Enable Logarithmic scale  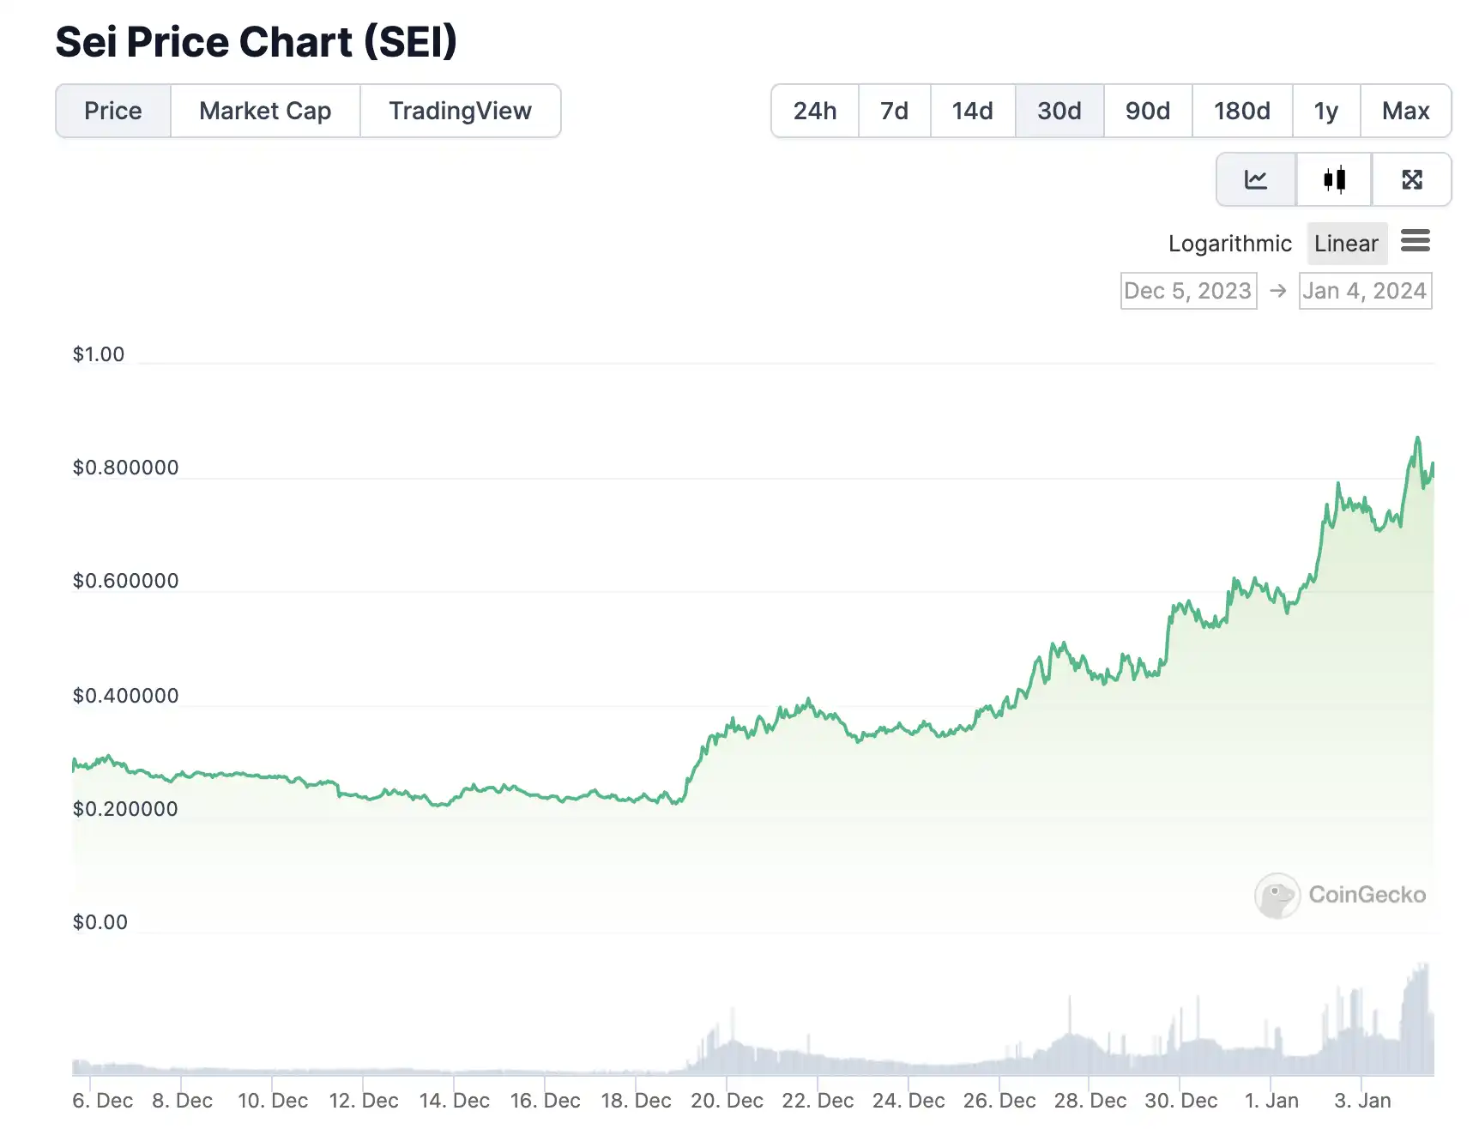[x=1229, y=244]
